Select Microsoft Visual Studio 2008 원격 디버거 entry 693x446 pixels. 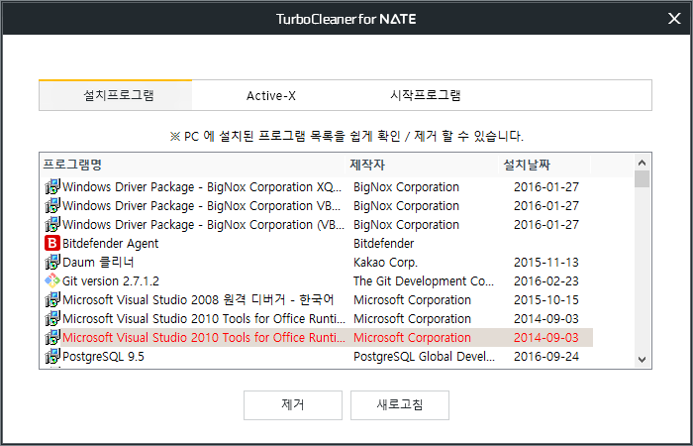tap(198, 299)
